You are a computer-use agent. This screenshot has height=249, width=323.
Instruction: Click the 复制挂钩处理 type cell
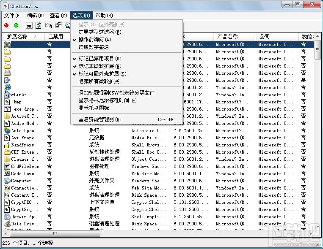[105, 152]
